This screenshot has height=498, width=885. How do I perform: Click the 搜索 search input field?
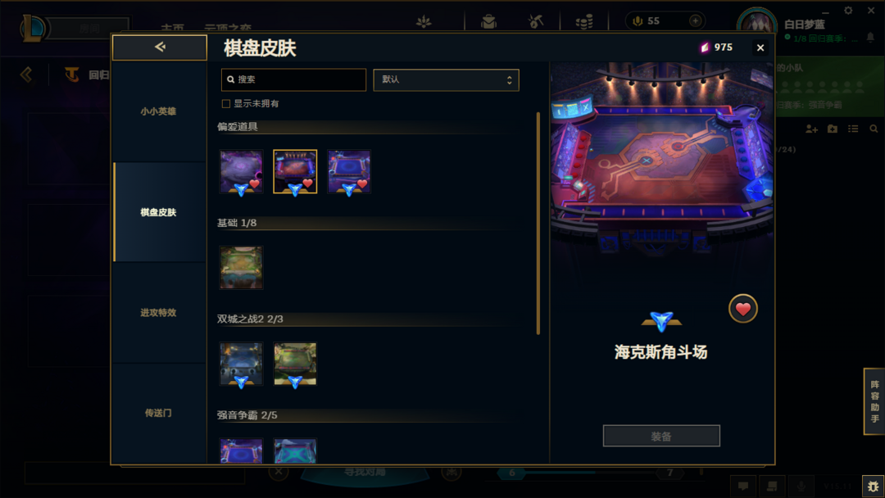293,80
